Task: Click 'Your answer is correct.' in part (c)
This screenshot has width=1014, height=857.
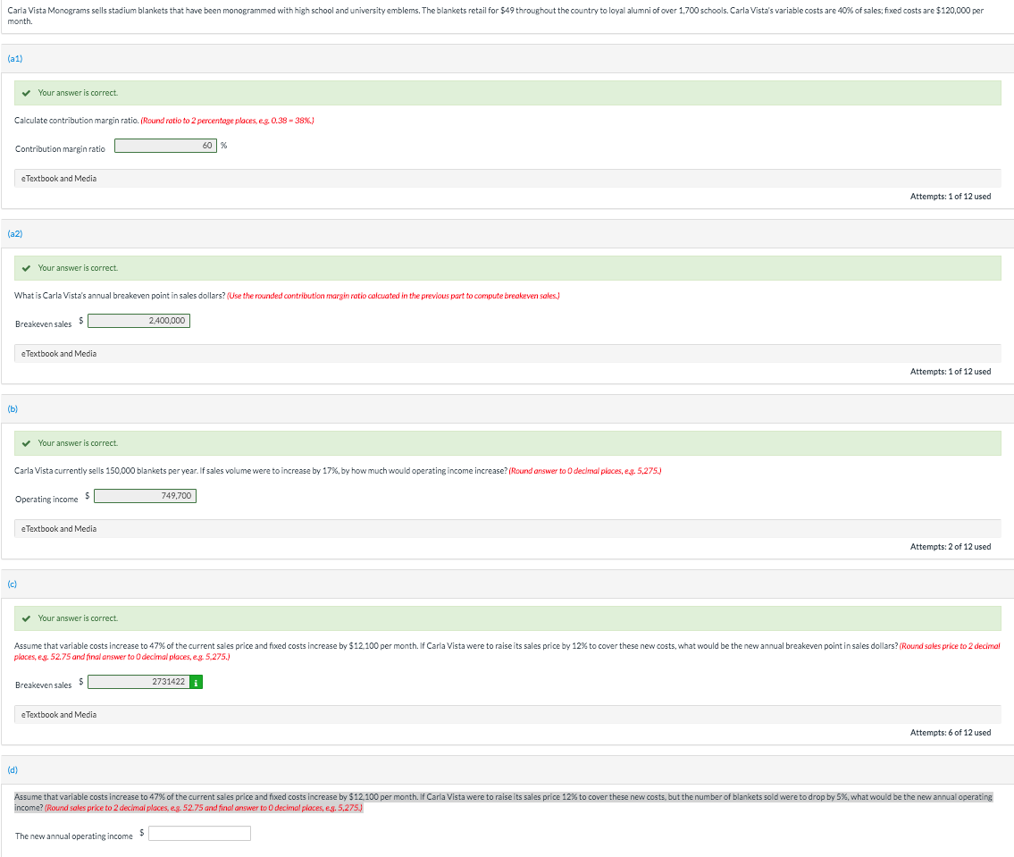Action: 79,619
